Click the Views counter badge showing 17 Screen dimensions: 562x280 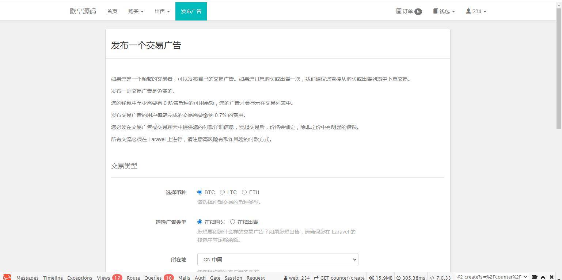click(x=117, y=278)
